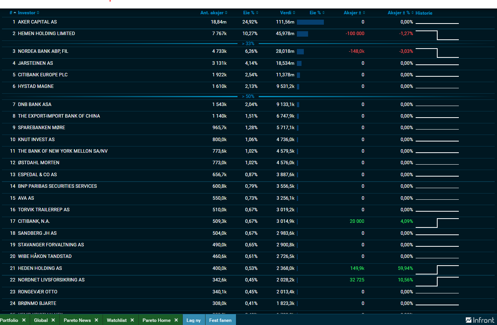Sort by the first Eie % column header
This screenshot has height=325, width=497.
tap(251, 13)
